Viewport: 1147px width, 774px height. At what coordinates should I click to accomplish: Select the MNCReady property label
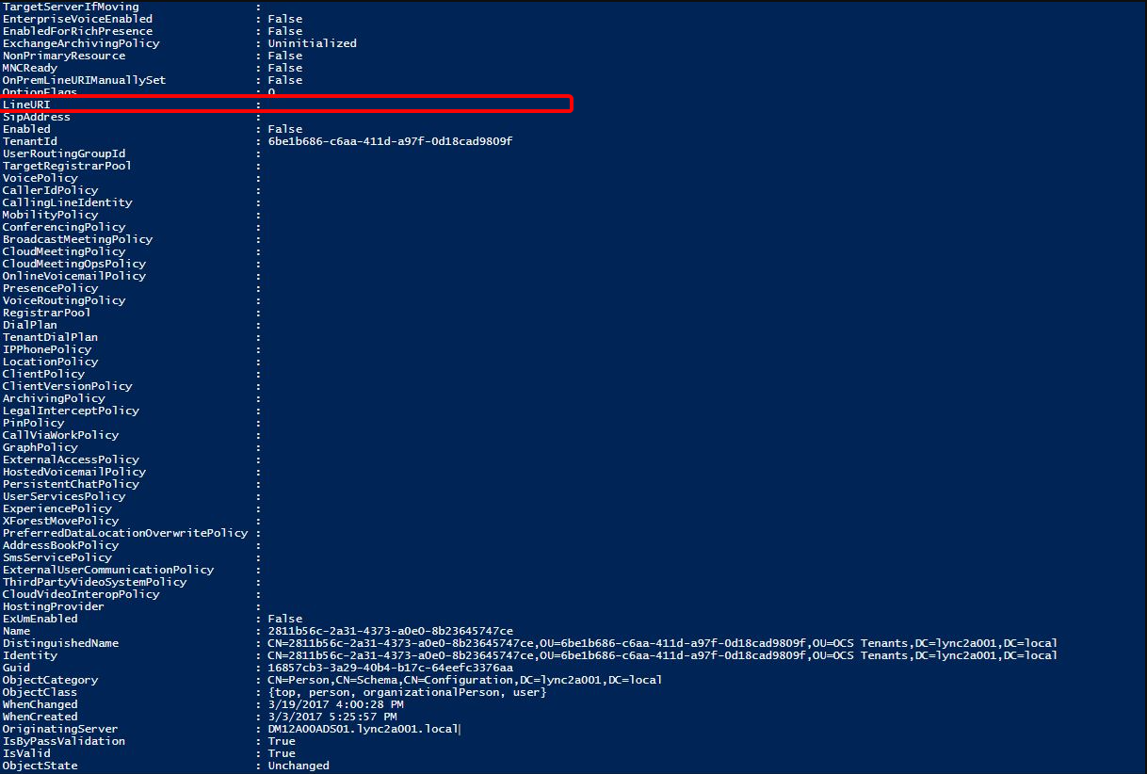pos(30,68)
